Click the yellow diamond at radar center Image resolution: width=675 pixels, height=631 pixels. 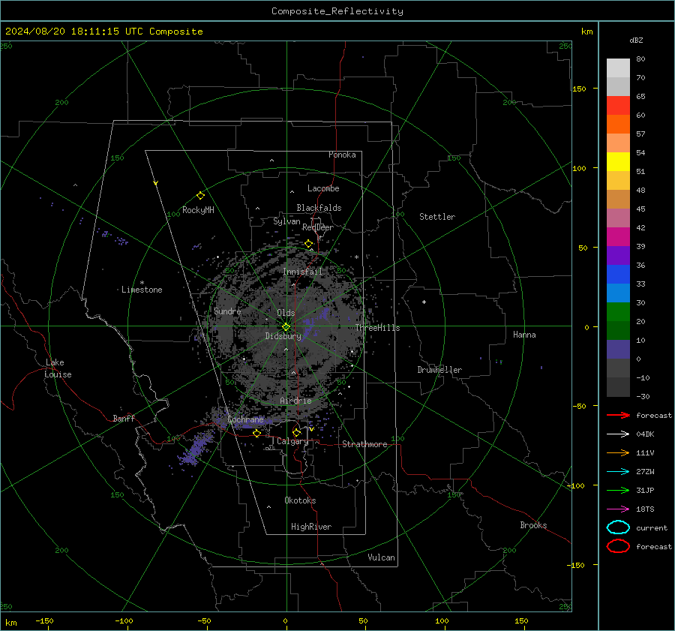tap(286, 327)
